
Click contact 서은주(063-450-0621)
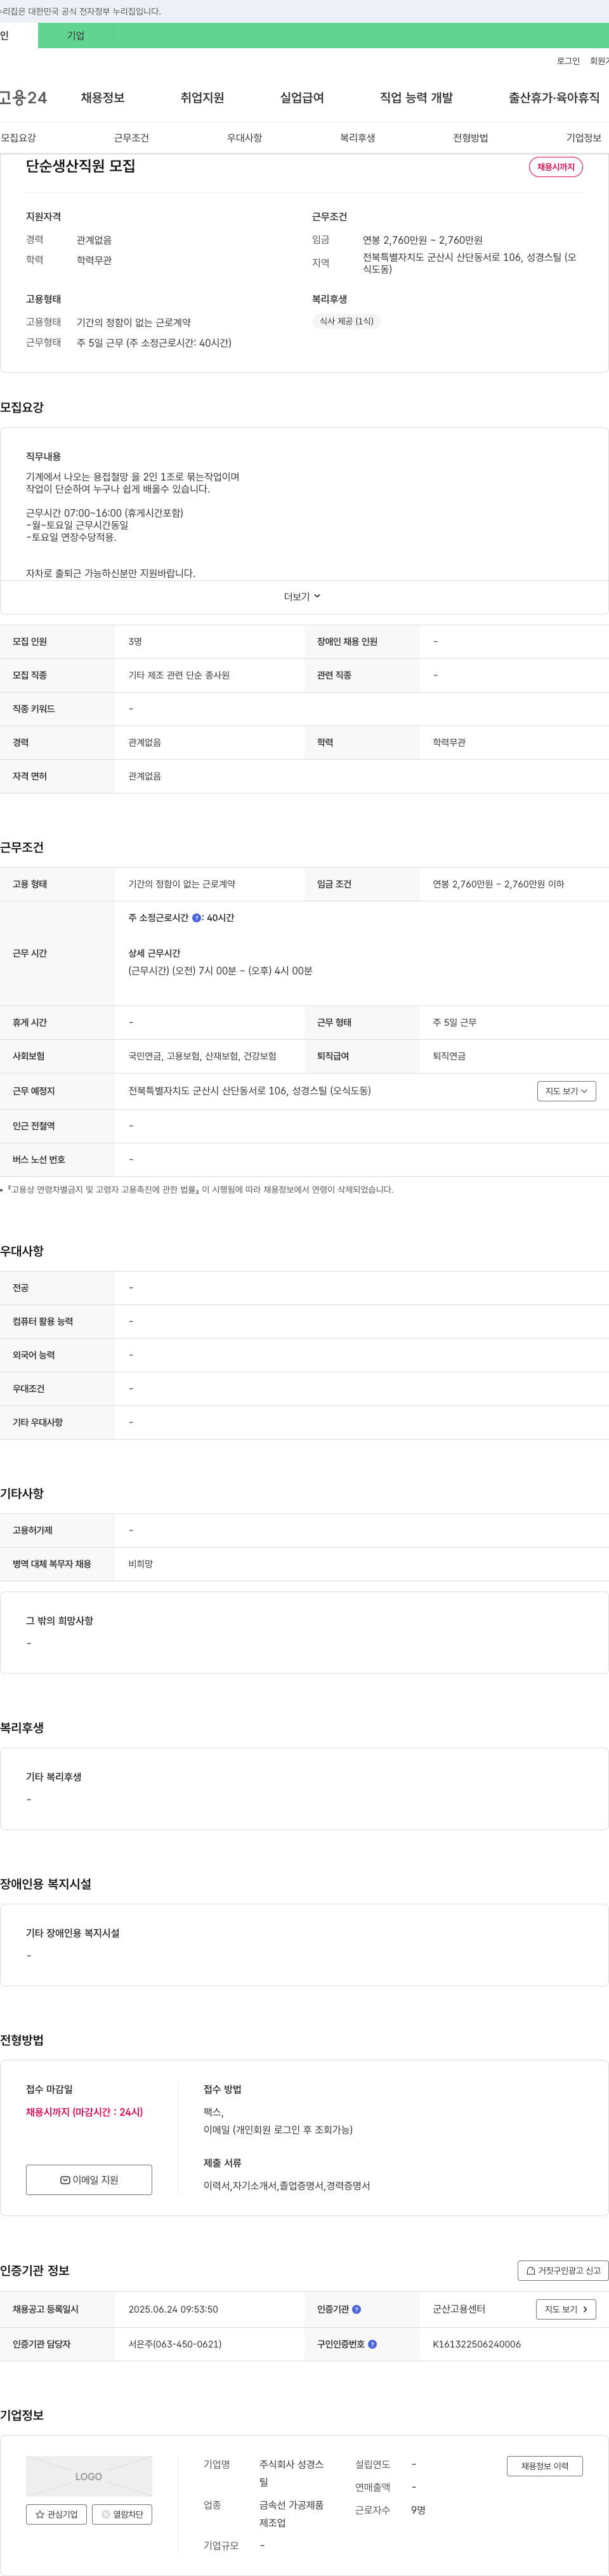pyautogui.click(x=175, y=2343)
